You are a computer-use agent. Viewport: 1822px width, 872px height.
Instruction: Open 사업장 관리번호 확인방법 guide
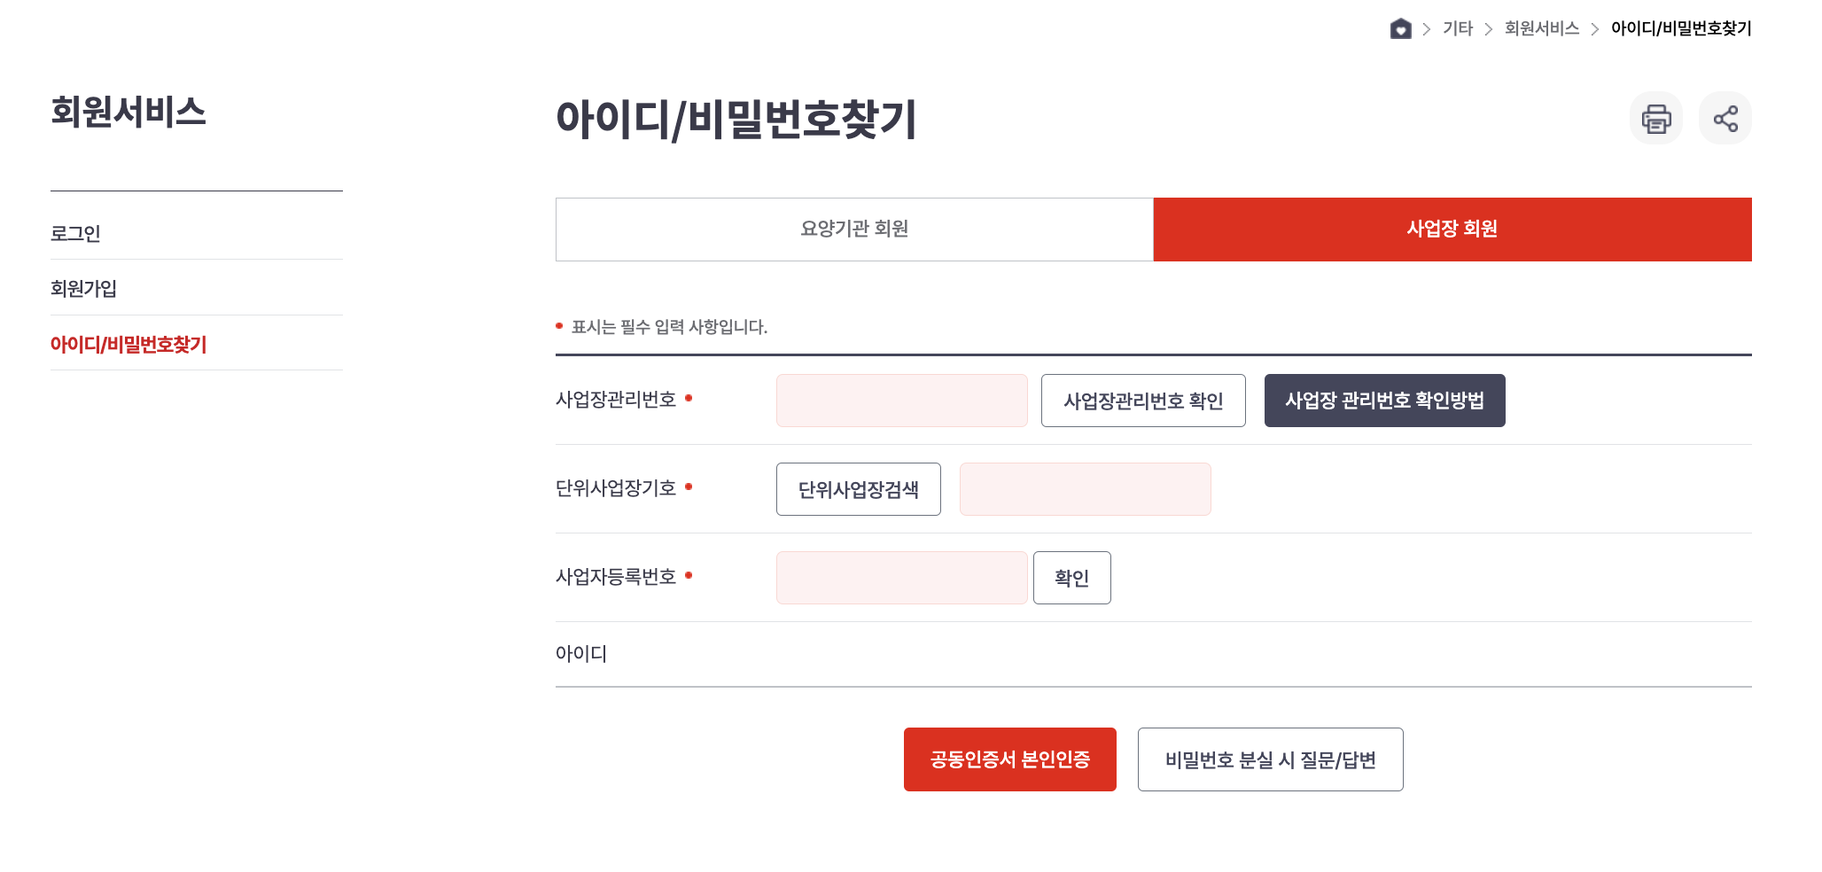coord(1384,401)
